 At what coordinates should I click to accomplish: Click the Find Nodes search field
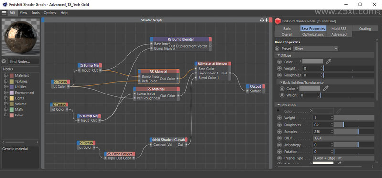[23, 62]
